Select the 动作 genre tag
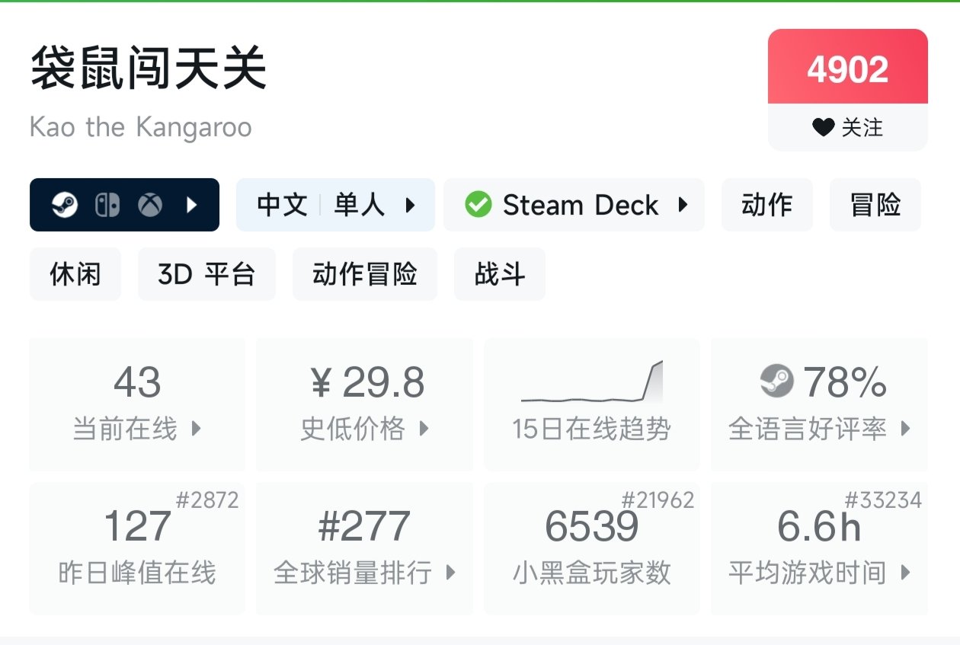Image resolution: width=960 pixels, height=645 pixels. (767, 205)
